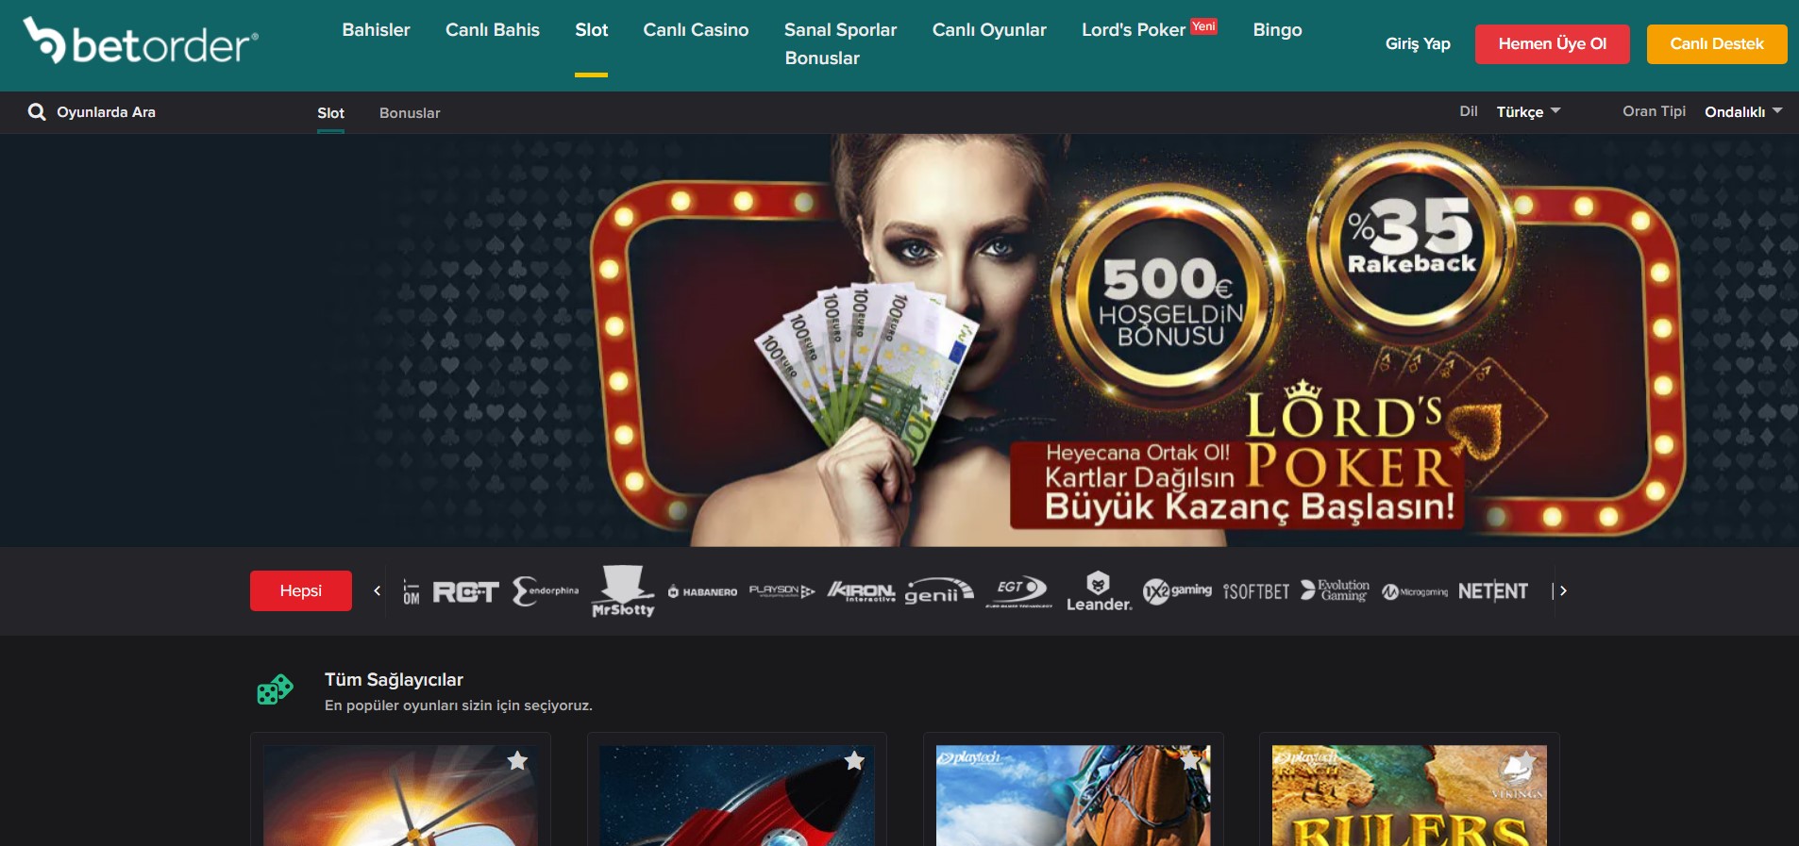Filter slots by 1x2 Gaming provider
This screenshot has height=846, width=1799.
click(x=1177, y=591)
